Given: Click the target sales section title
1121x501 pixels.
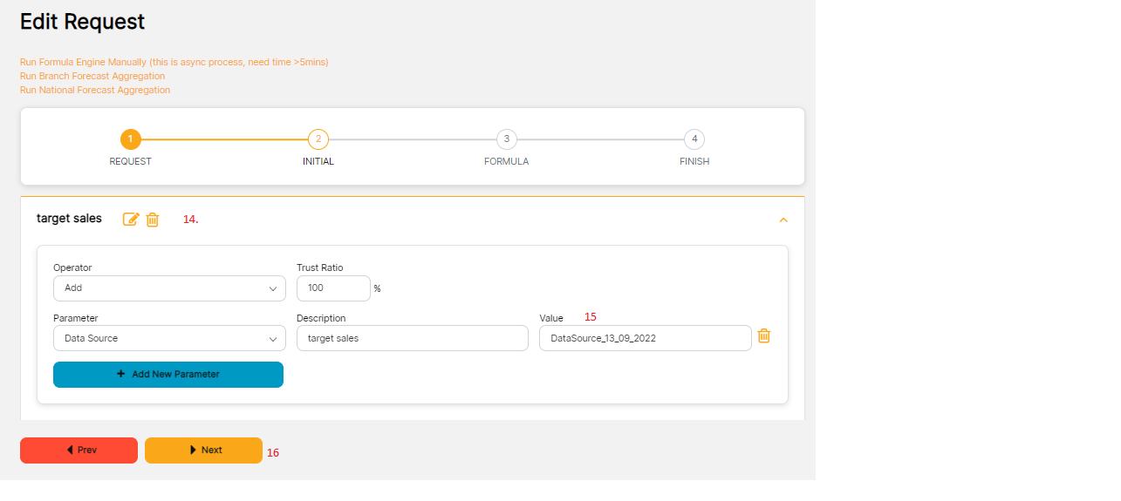Looking at the screenshot, I should pyautogui.click(x=69, y=219).
